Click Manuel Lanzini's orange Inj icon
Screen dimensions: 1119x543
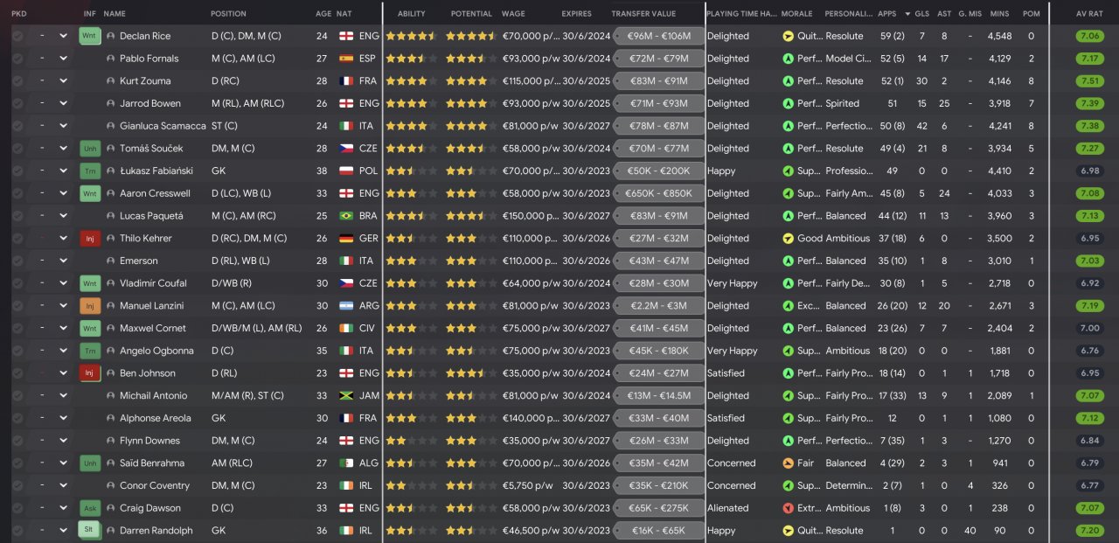point(89,306)
